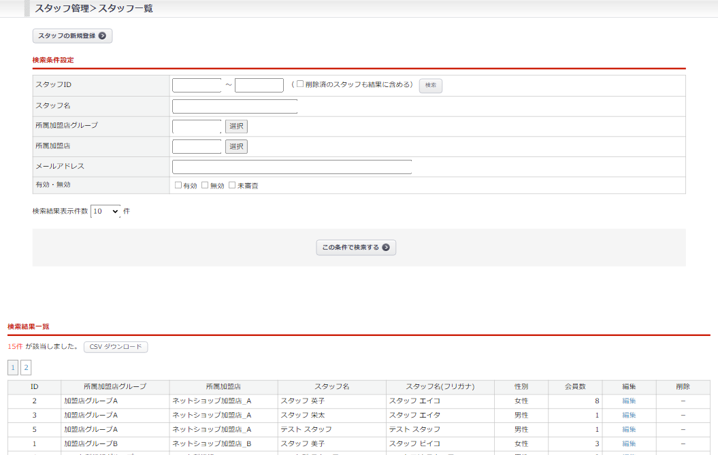Click 編集 link for スタッフ 栄太
718x455 pixels.
tap(629, 415)
